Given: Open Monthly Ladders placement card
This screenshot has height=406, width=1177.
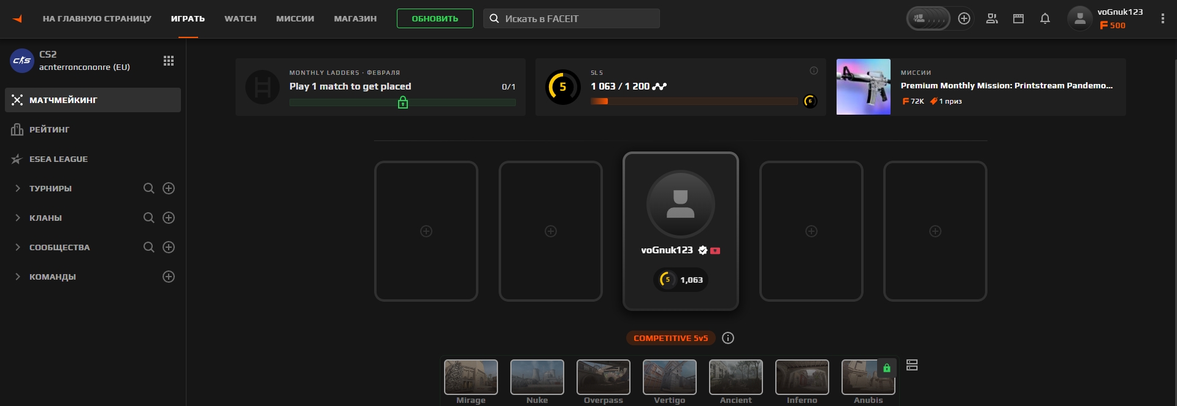Looking at the screenshot, I should point(380,87).
